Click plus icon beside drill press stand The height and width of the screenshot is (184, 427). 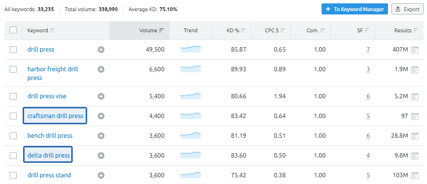coord(101,175)
